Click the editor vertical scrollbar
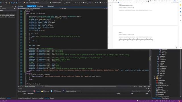This screenshot has width=182, height=102. (150, 67)
